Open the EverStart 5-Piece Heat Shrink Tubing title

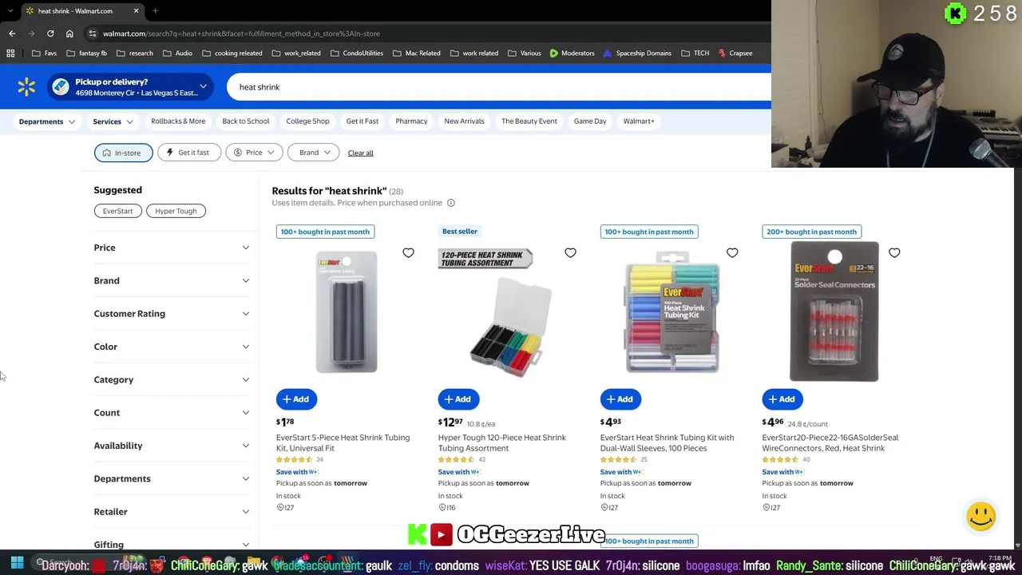(x=343, y=443)
